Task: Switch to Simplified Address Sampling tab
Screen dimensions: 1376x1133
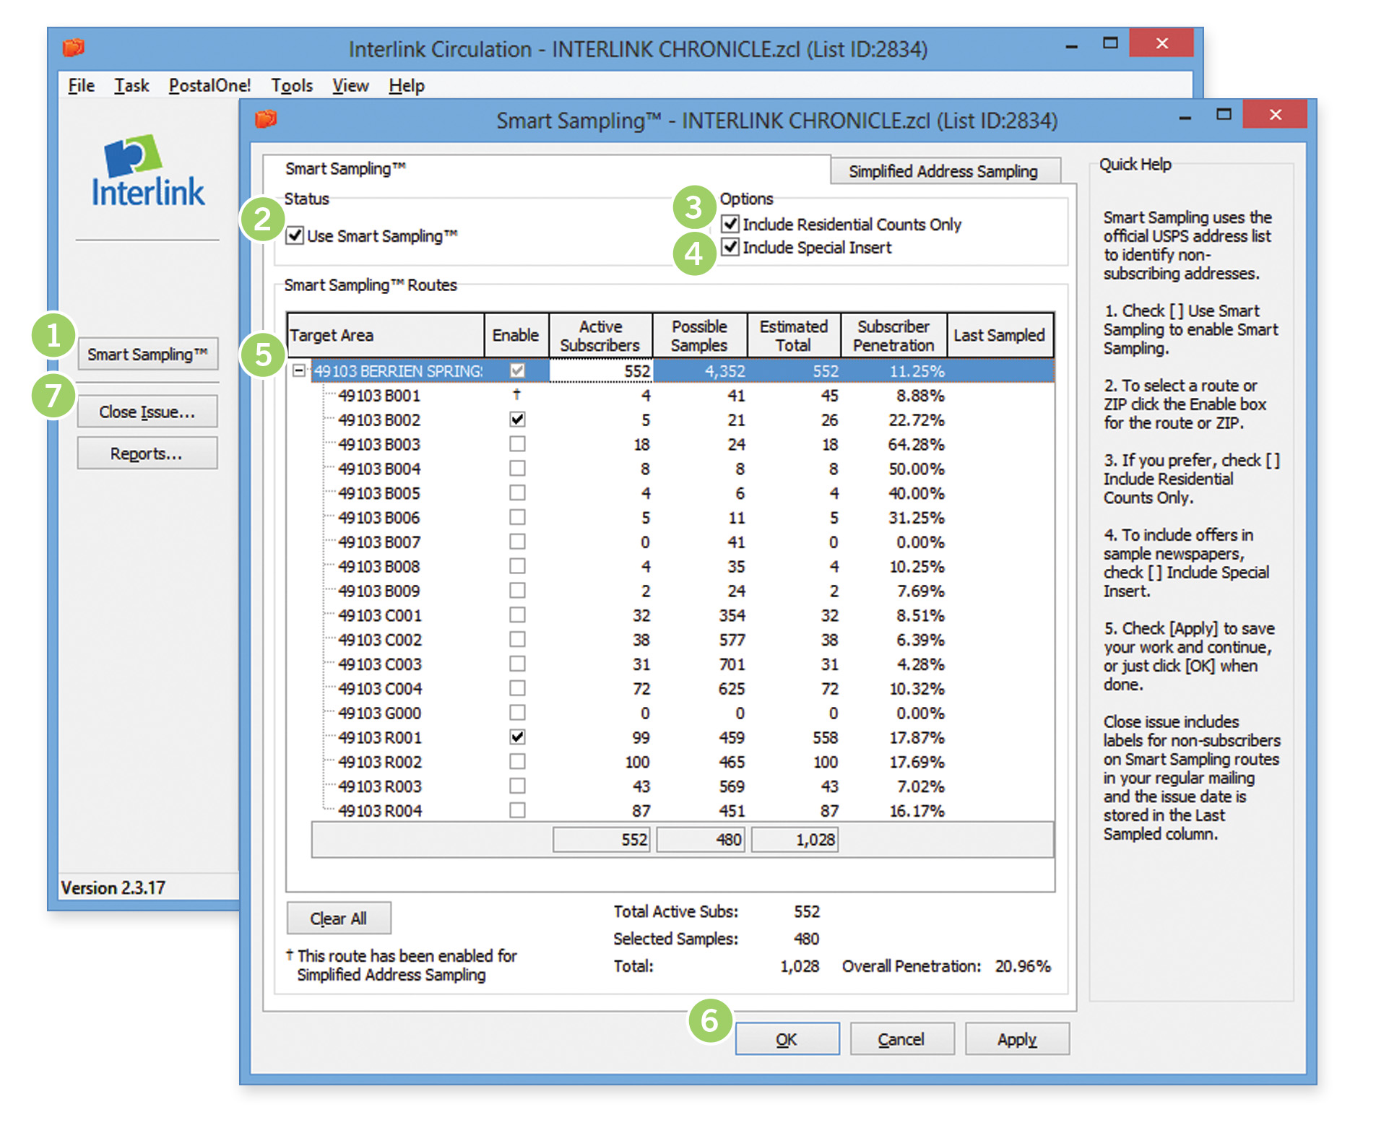Action: [944, 171]
